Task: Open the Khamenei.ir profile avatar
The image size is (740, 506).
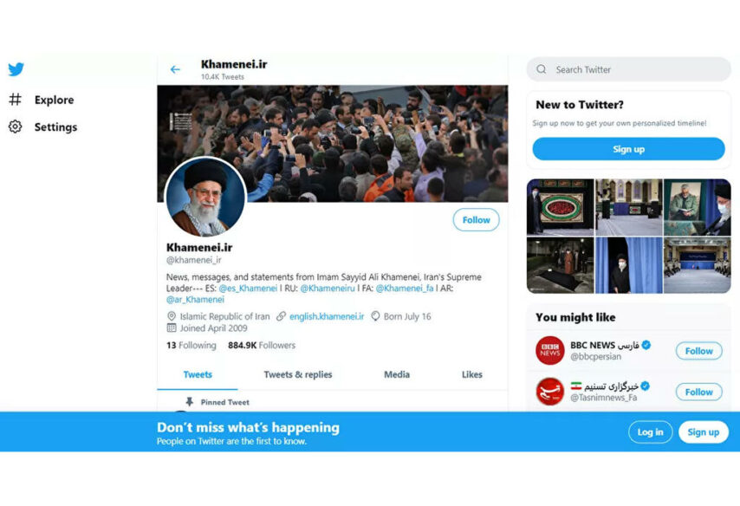Action: [205, 198]
